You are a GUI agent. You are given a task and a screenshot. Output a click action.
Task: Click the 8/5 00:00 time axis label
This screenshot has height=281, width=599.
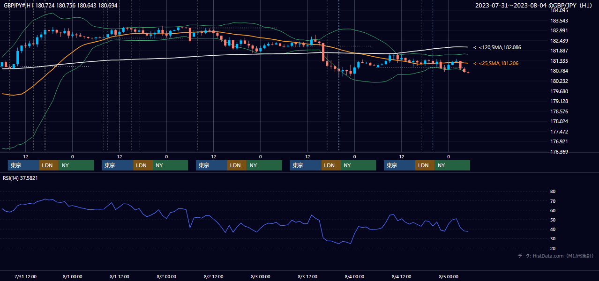click(448, 276)
